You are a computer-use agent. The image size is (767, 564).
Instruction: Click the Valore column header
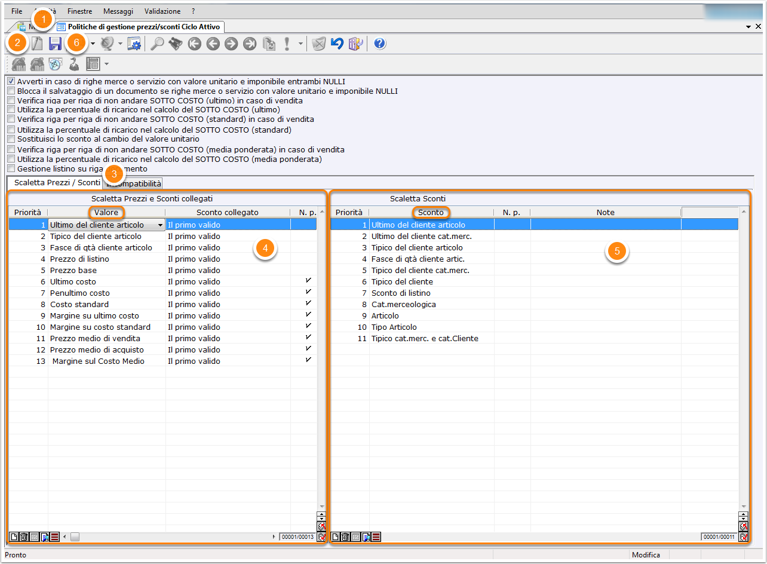[106, 212]
